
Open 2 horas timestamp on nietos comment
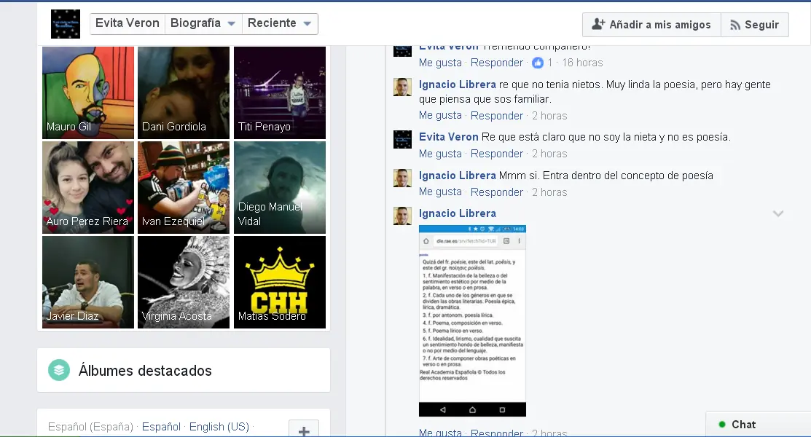pos(549,115)
